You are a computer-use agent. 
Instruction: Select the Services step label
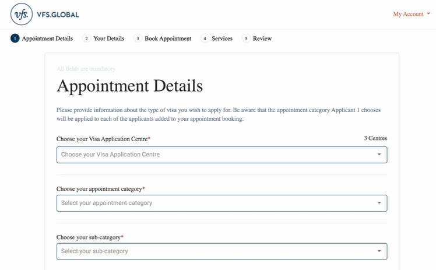pyautogui.click(x=222, y=38)
